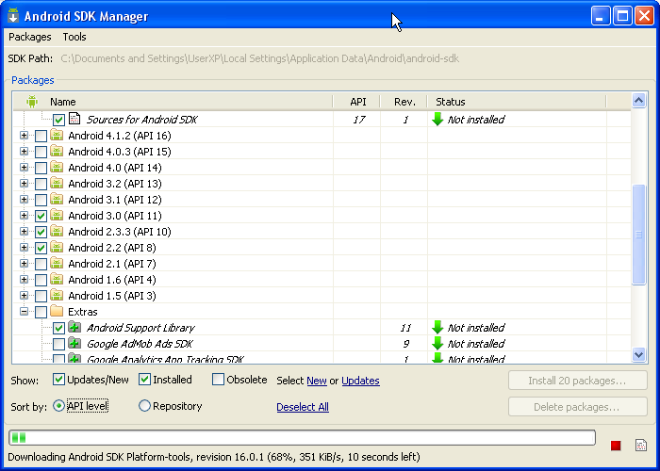The image size is (660, 471).
Task: Toggle the Installed show filter
Action: [144, 380]
